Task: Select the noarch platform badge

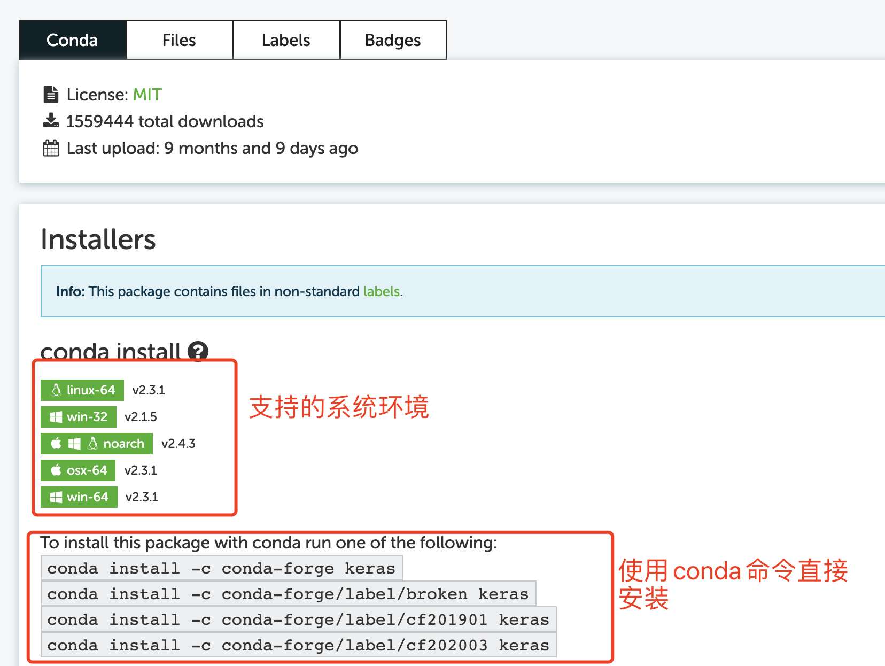Action: click(97, 444)
